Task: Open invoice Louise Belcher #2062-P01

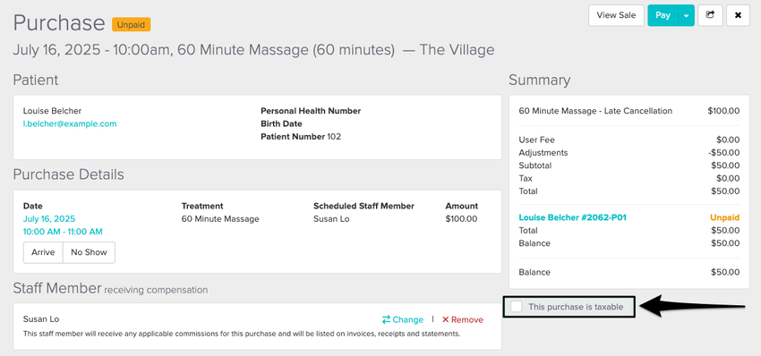Action: 572,217
